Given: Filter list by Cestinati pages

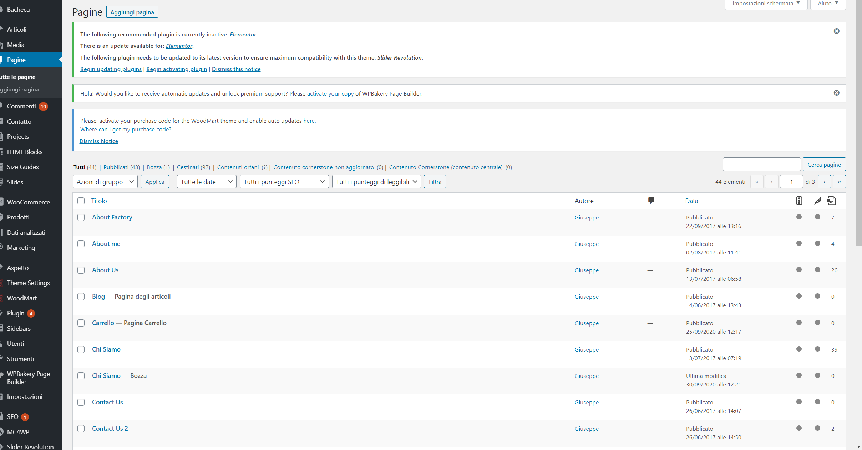Looking at the screenshot, I should pos(188,167).
